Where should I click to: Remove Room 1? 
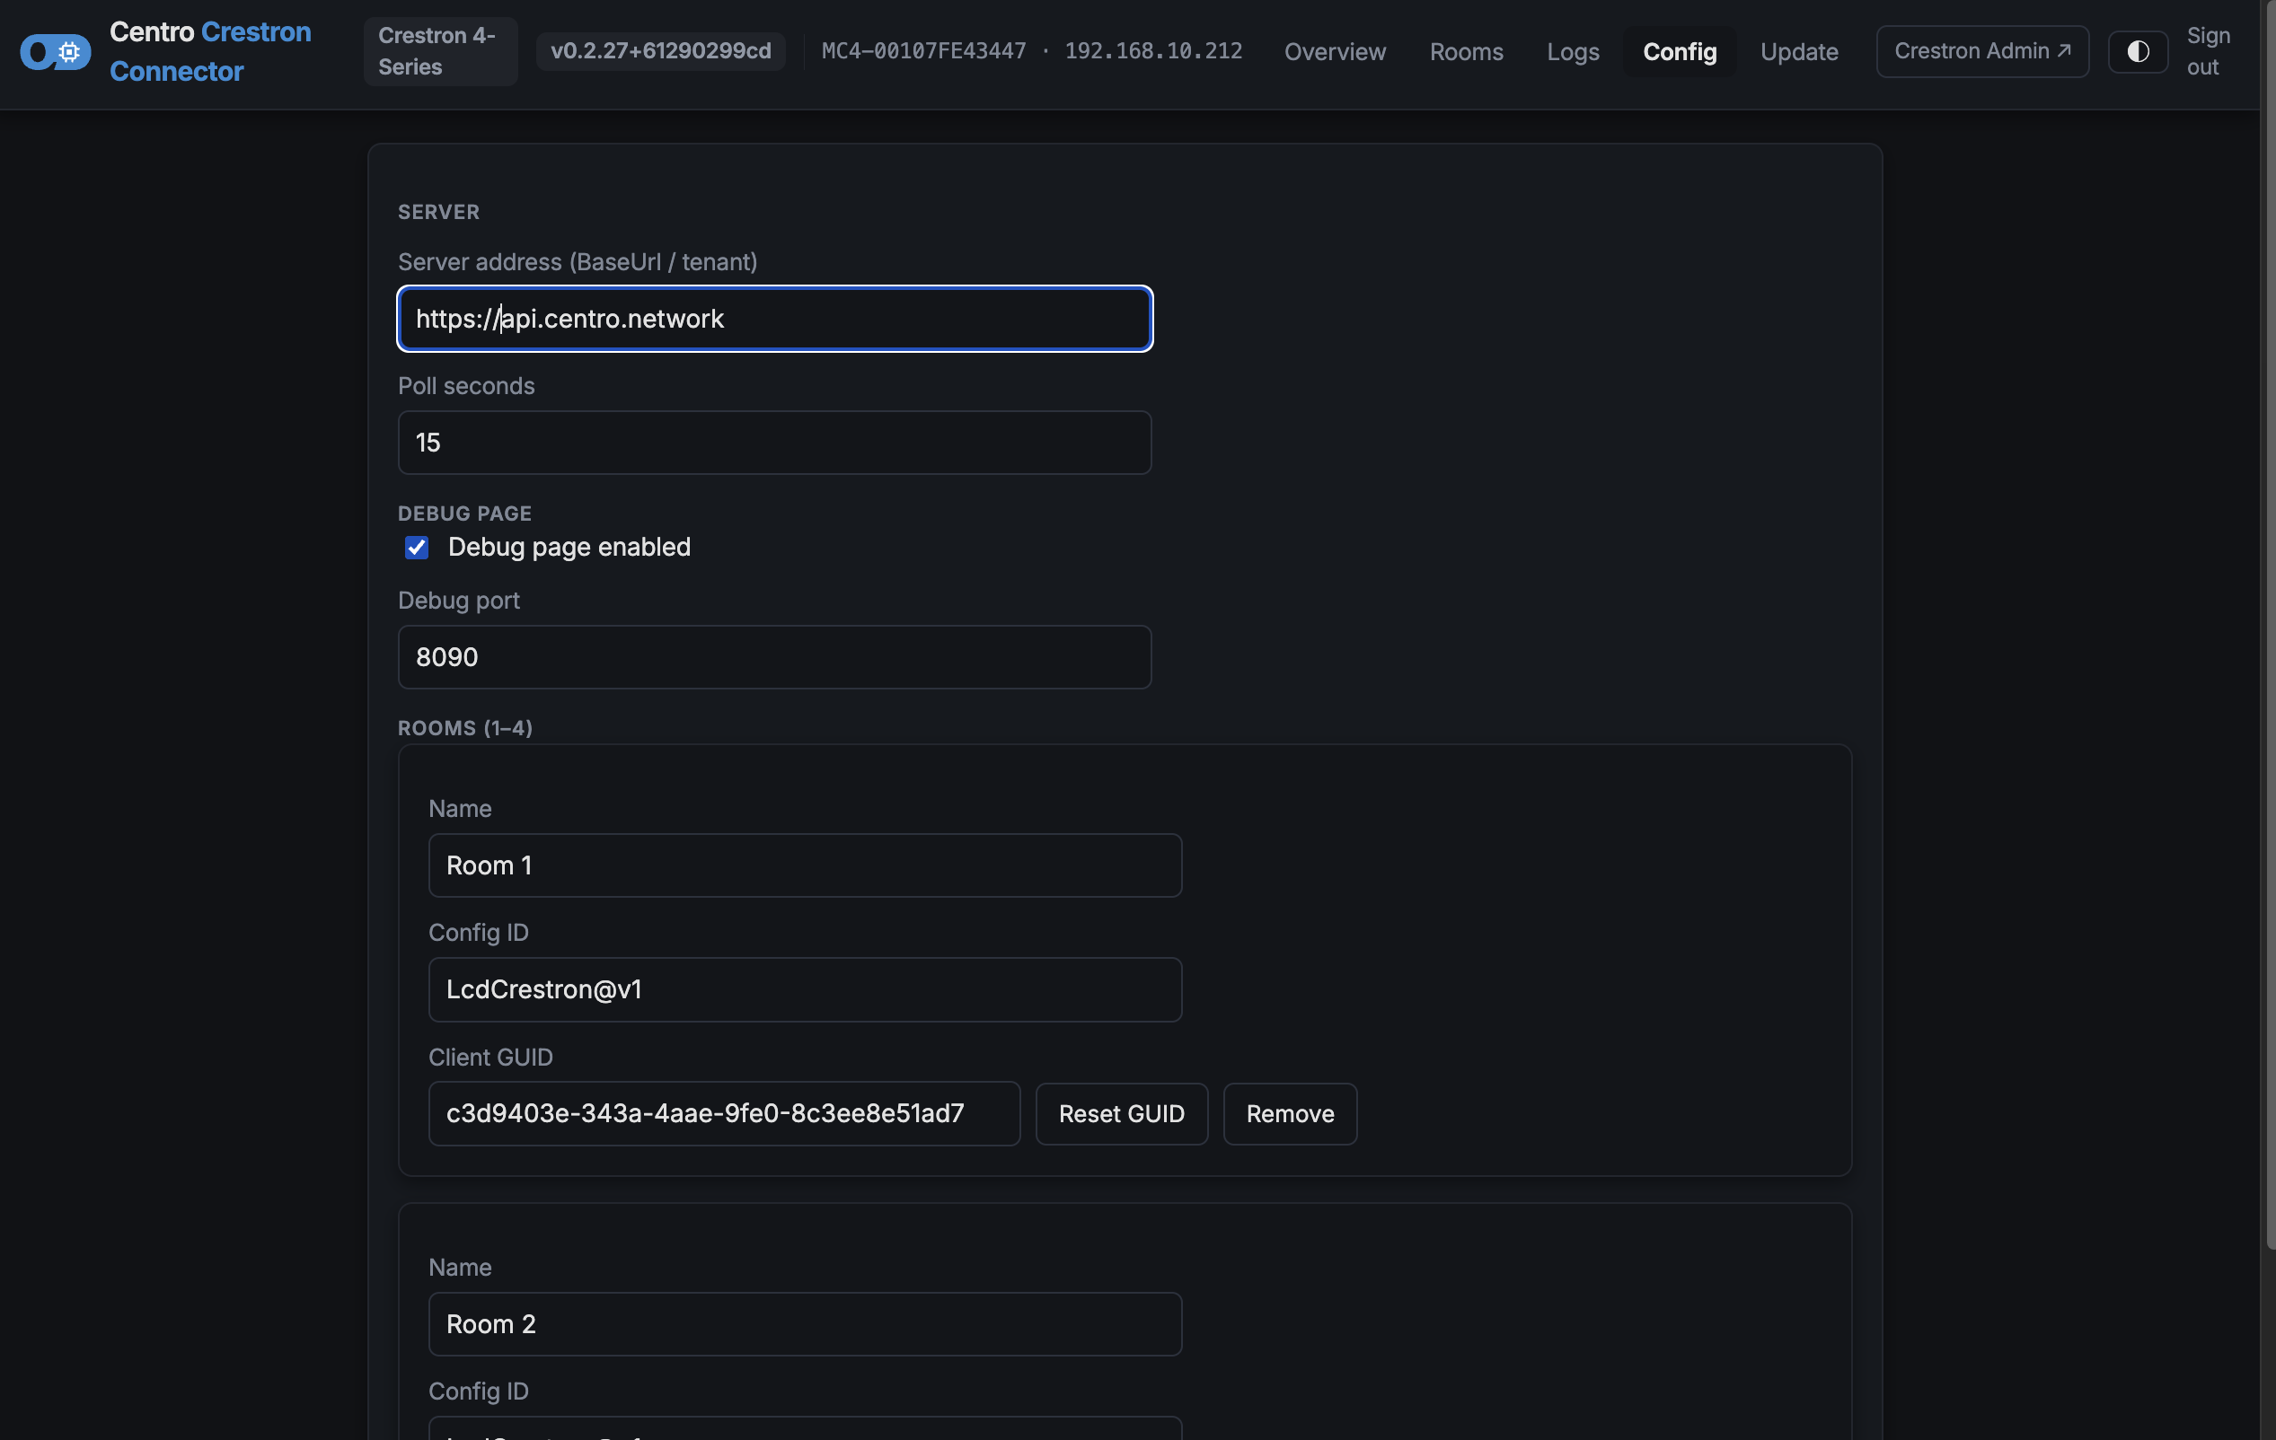tap(1289, 1113)
